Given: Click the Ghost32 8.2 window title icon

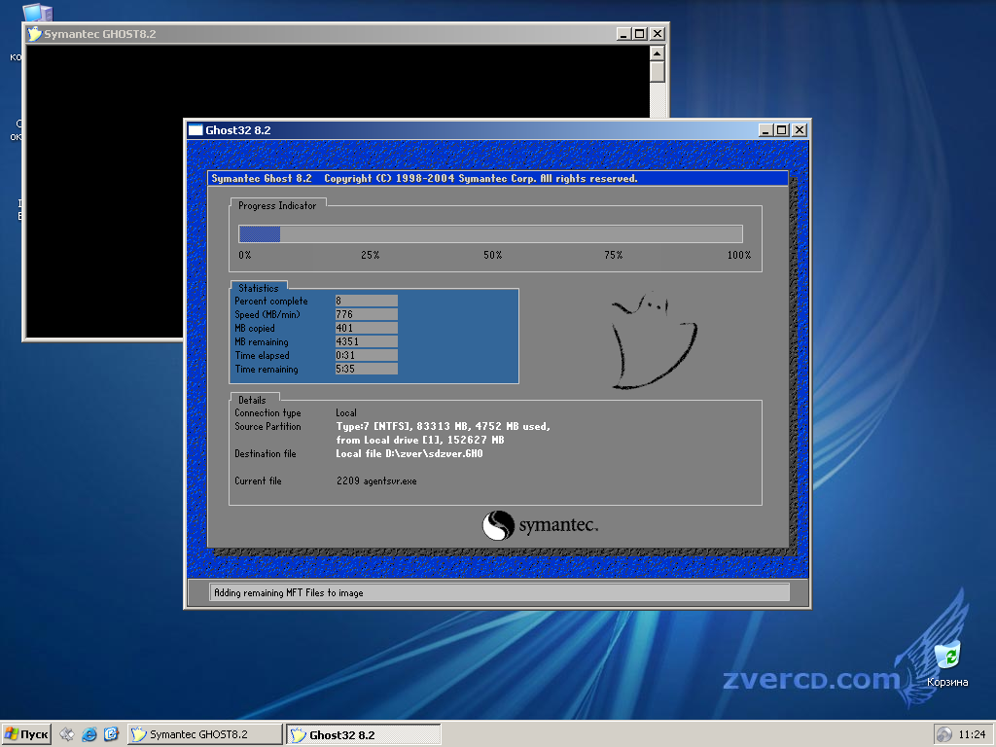Looking at the screenshot, I should [x=196, y=130].
